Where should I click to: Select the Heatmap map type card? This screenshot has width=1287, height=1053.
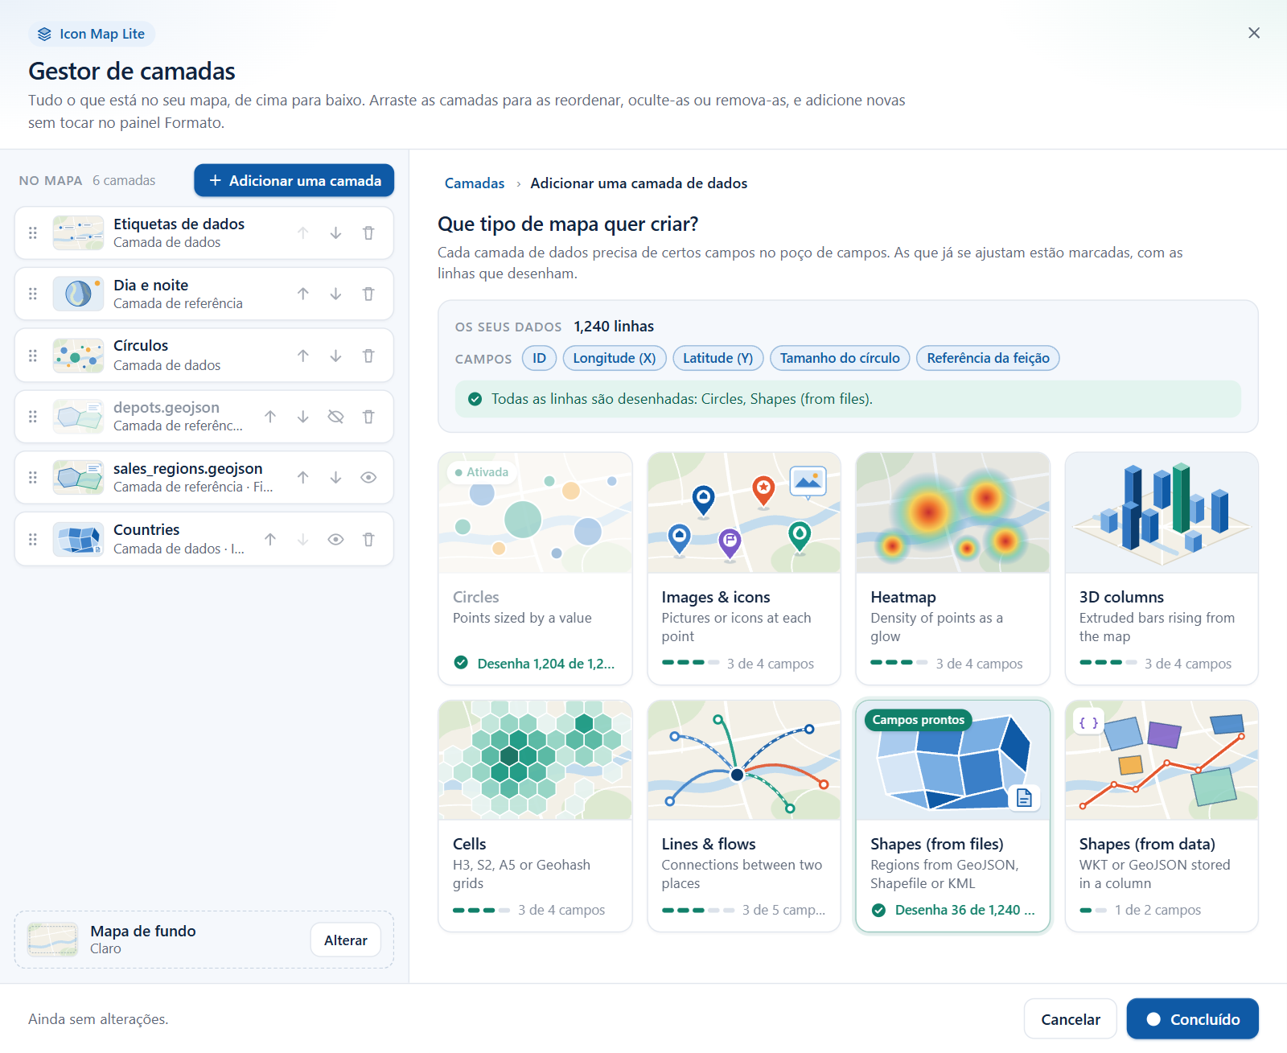pos(952,568)
